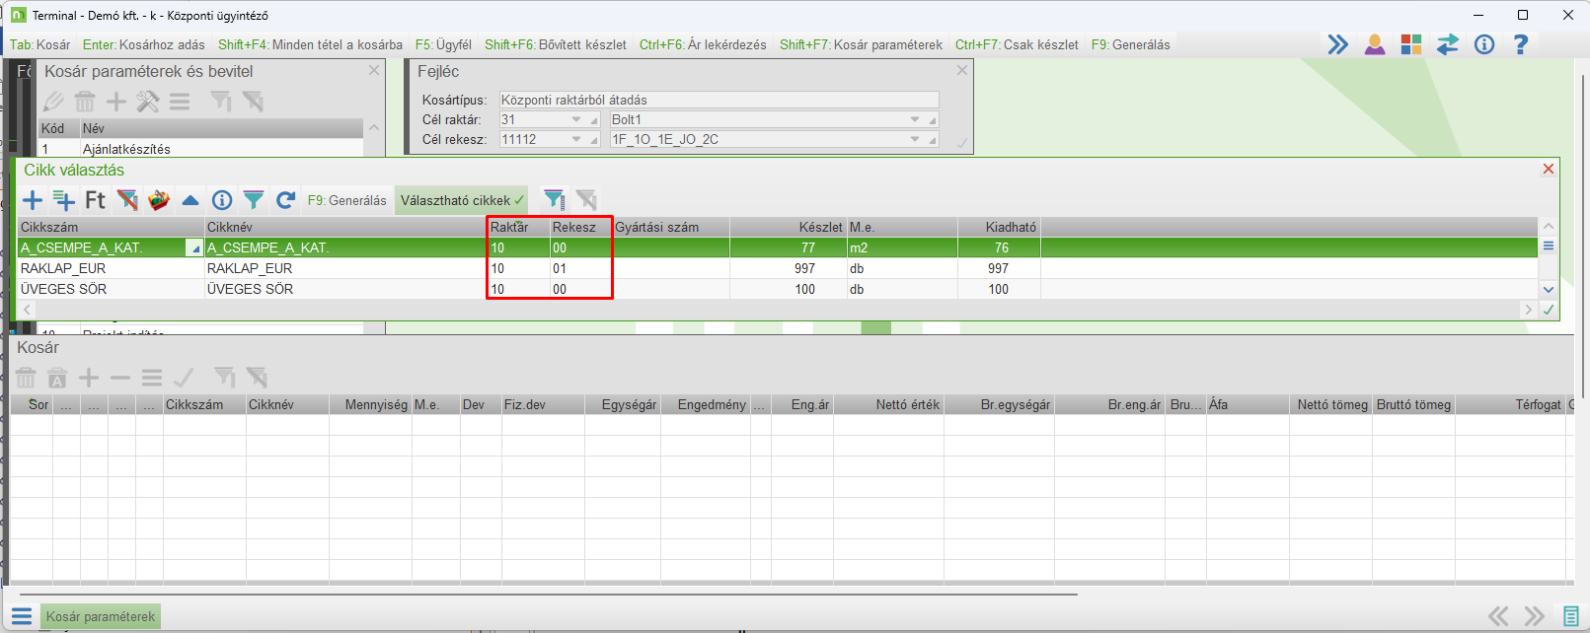Screen dimensions: 1590x633
Task: Open the Kosár paraméterek bottom tab
Action: (101, 616)
